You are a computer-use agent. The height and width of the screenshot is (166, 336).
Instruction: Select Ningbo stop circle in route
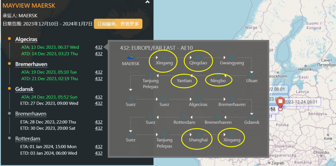(218, 75)
